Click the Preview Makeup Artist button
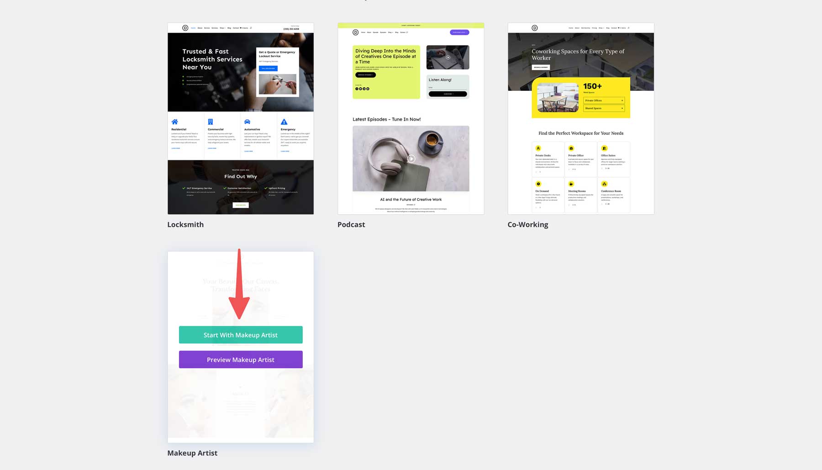Viewport: 822px width, 470px height. 241,359
